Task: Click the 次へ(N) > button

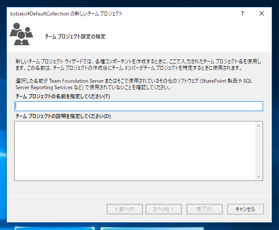Action: coord(163,209)
